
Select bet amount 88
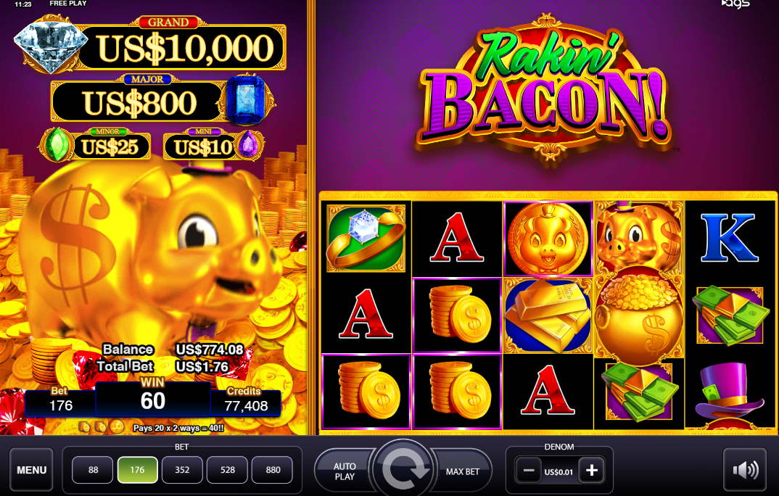[x=93, y=470]
